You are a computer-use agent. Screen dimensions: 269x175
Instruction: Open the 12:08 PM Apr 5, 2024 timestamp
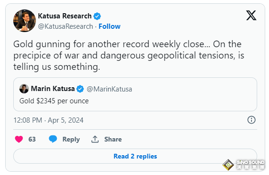(x=48, y=120)
